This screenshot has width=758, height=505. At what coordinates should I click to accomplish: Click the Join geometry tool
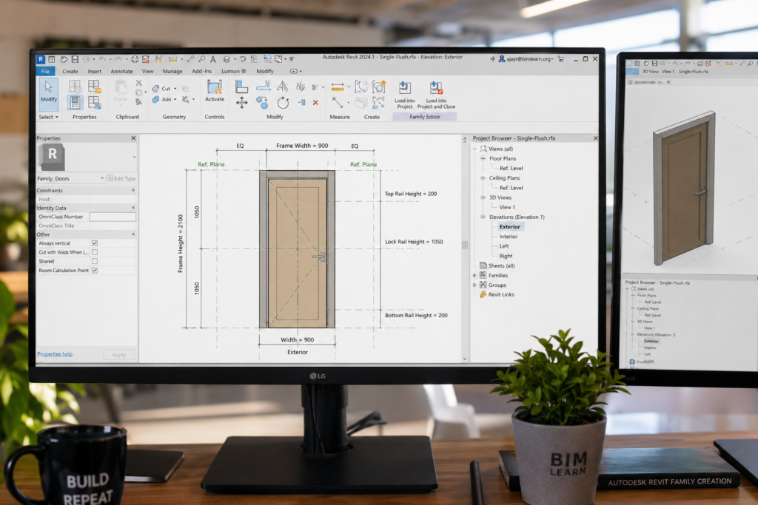[164, 100]
